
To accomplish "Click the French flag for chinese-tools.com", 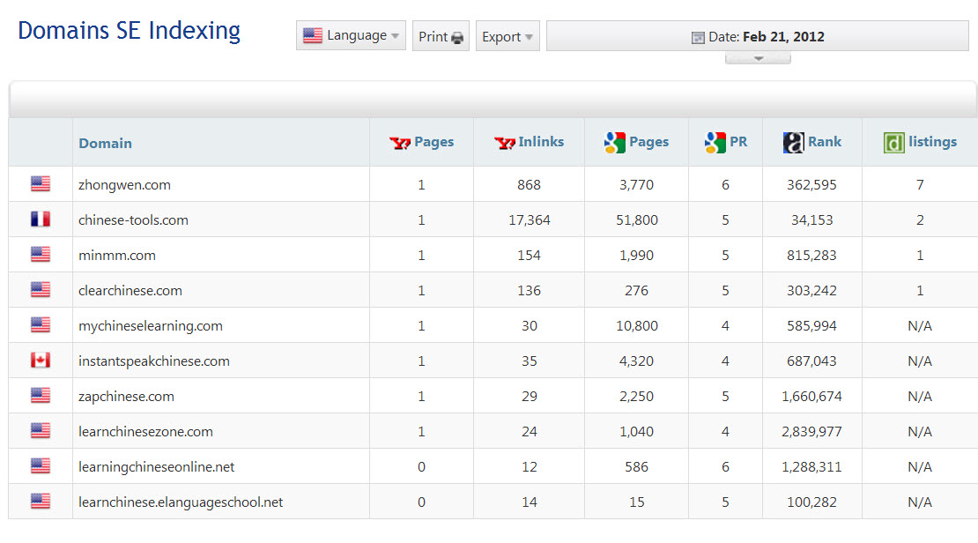I will (x=41, y=219).
